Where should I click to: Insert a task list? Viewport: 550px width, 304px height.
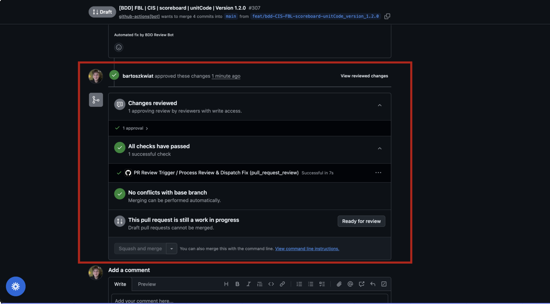point(322,284)
